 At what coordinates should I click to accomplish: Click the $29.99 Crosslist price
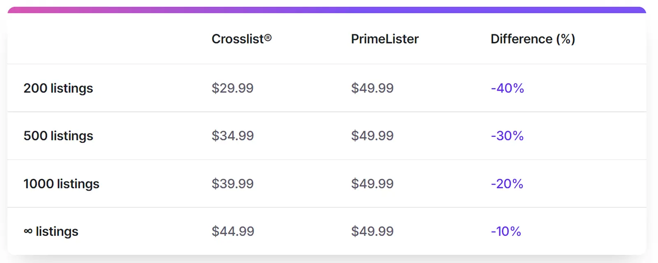232,88
